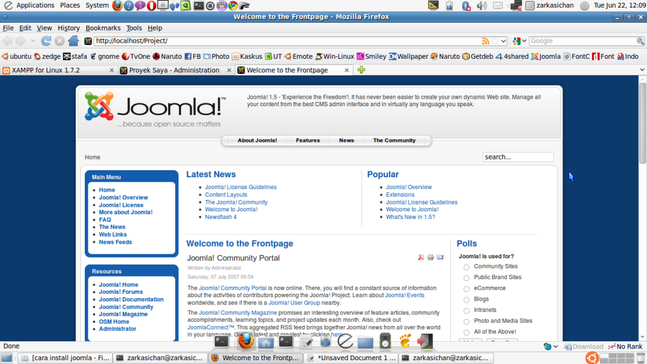647x364 pixels.
Task: Click the power button icon in top panel
Action: coord(584,5)
